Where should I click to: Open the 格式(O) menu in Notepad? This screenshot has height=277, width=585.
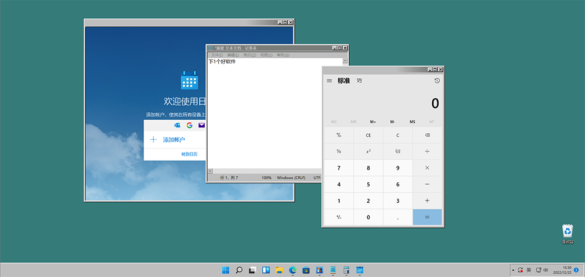(x=250, y=55)
